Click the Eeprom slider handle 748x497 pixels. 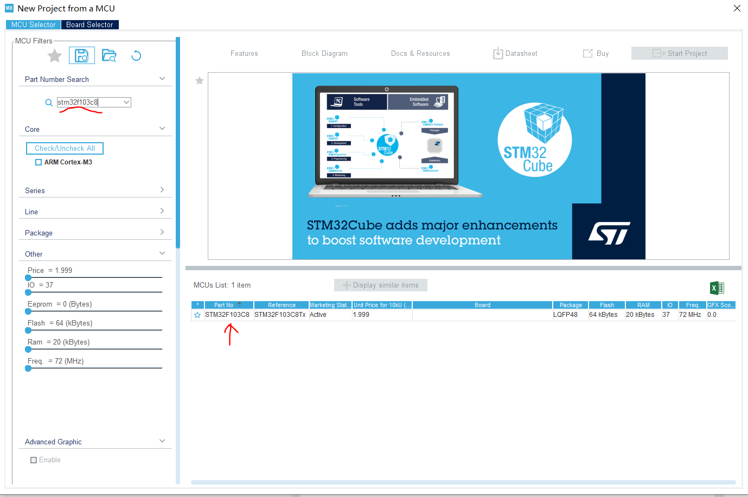click(28, 311)
